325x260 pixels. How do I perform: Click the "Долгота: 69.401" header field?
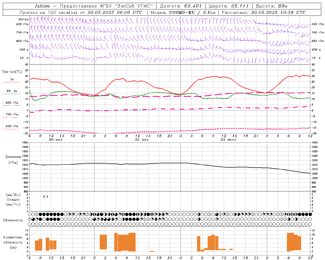(x=181, y=6)
